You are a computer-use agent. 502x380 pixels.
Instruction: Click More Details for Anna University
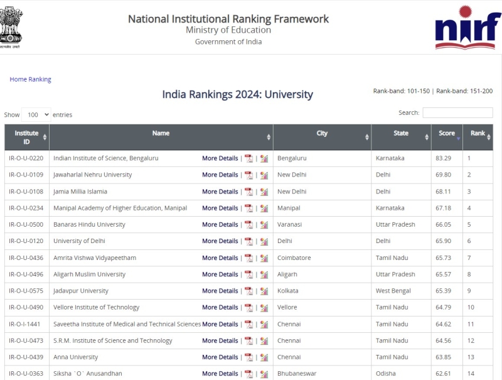220,357
